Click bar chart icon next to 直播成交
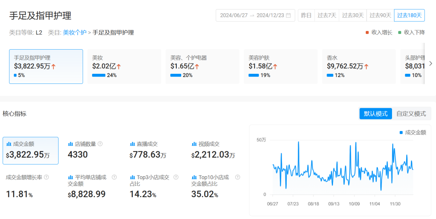Image resolution: width=436 pixels, height=219 pixels. 132,144
